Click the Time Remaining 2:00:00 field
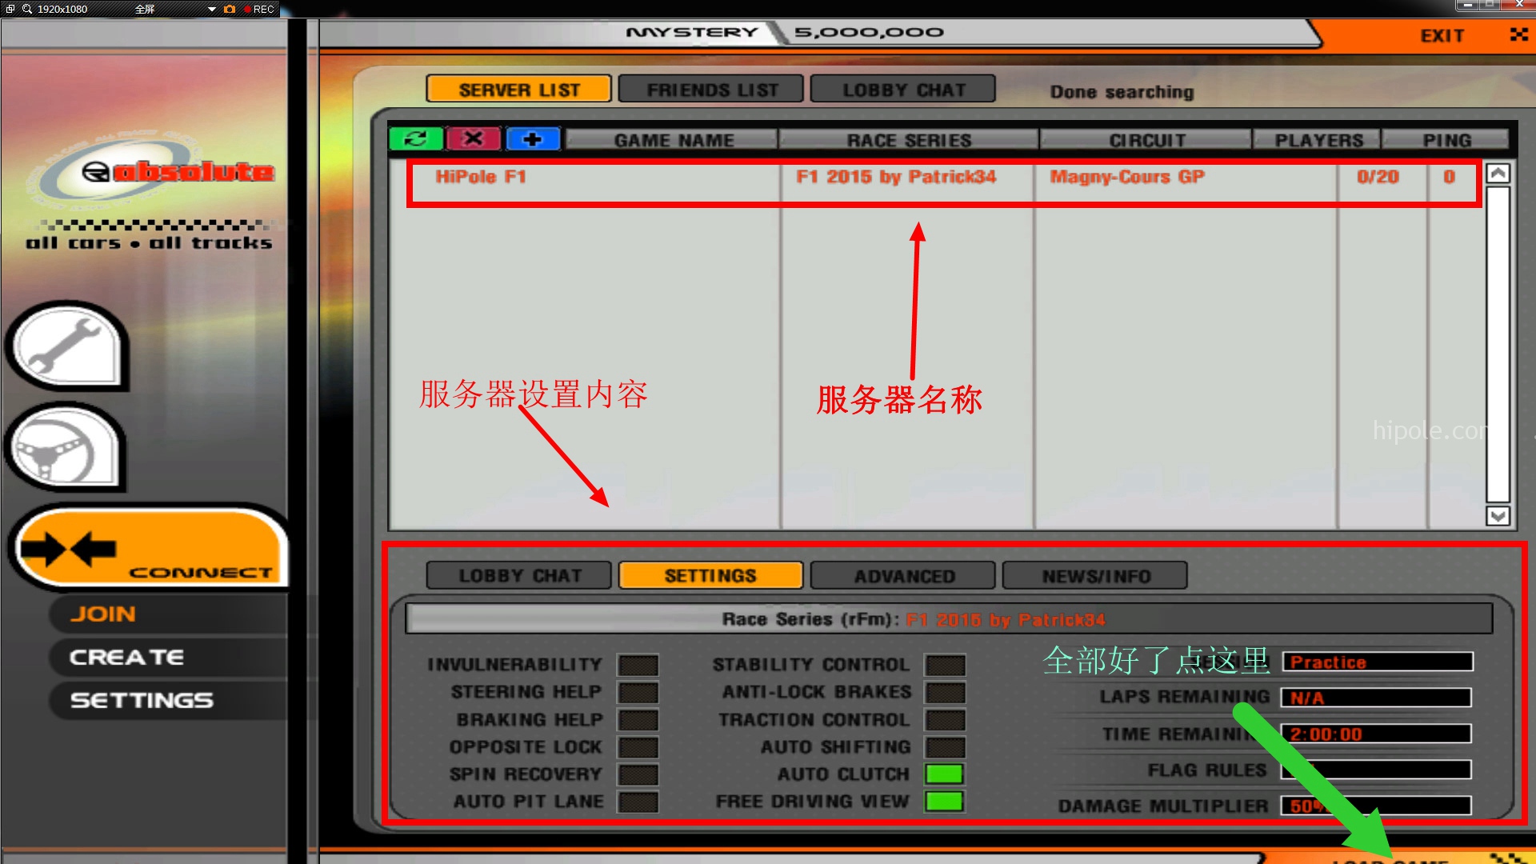Viewport: 1536px width, 864px height. pos(1377,734)
